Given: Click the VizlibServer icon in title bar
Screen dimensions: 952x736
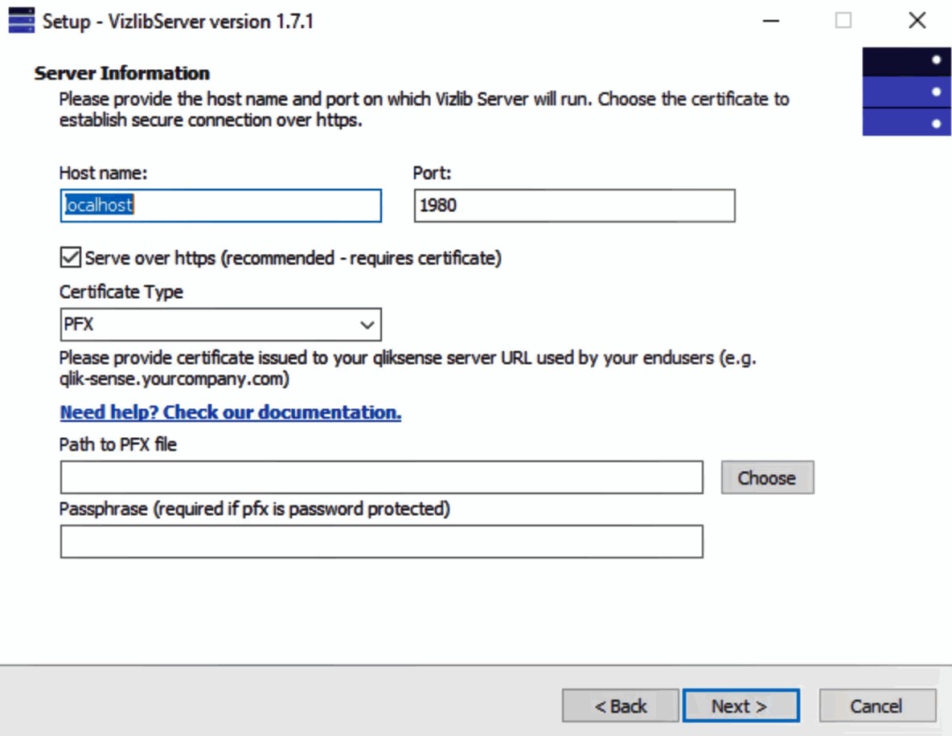Looking at the screenshot, I should coord(21,20).
